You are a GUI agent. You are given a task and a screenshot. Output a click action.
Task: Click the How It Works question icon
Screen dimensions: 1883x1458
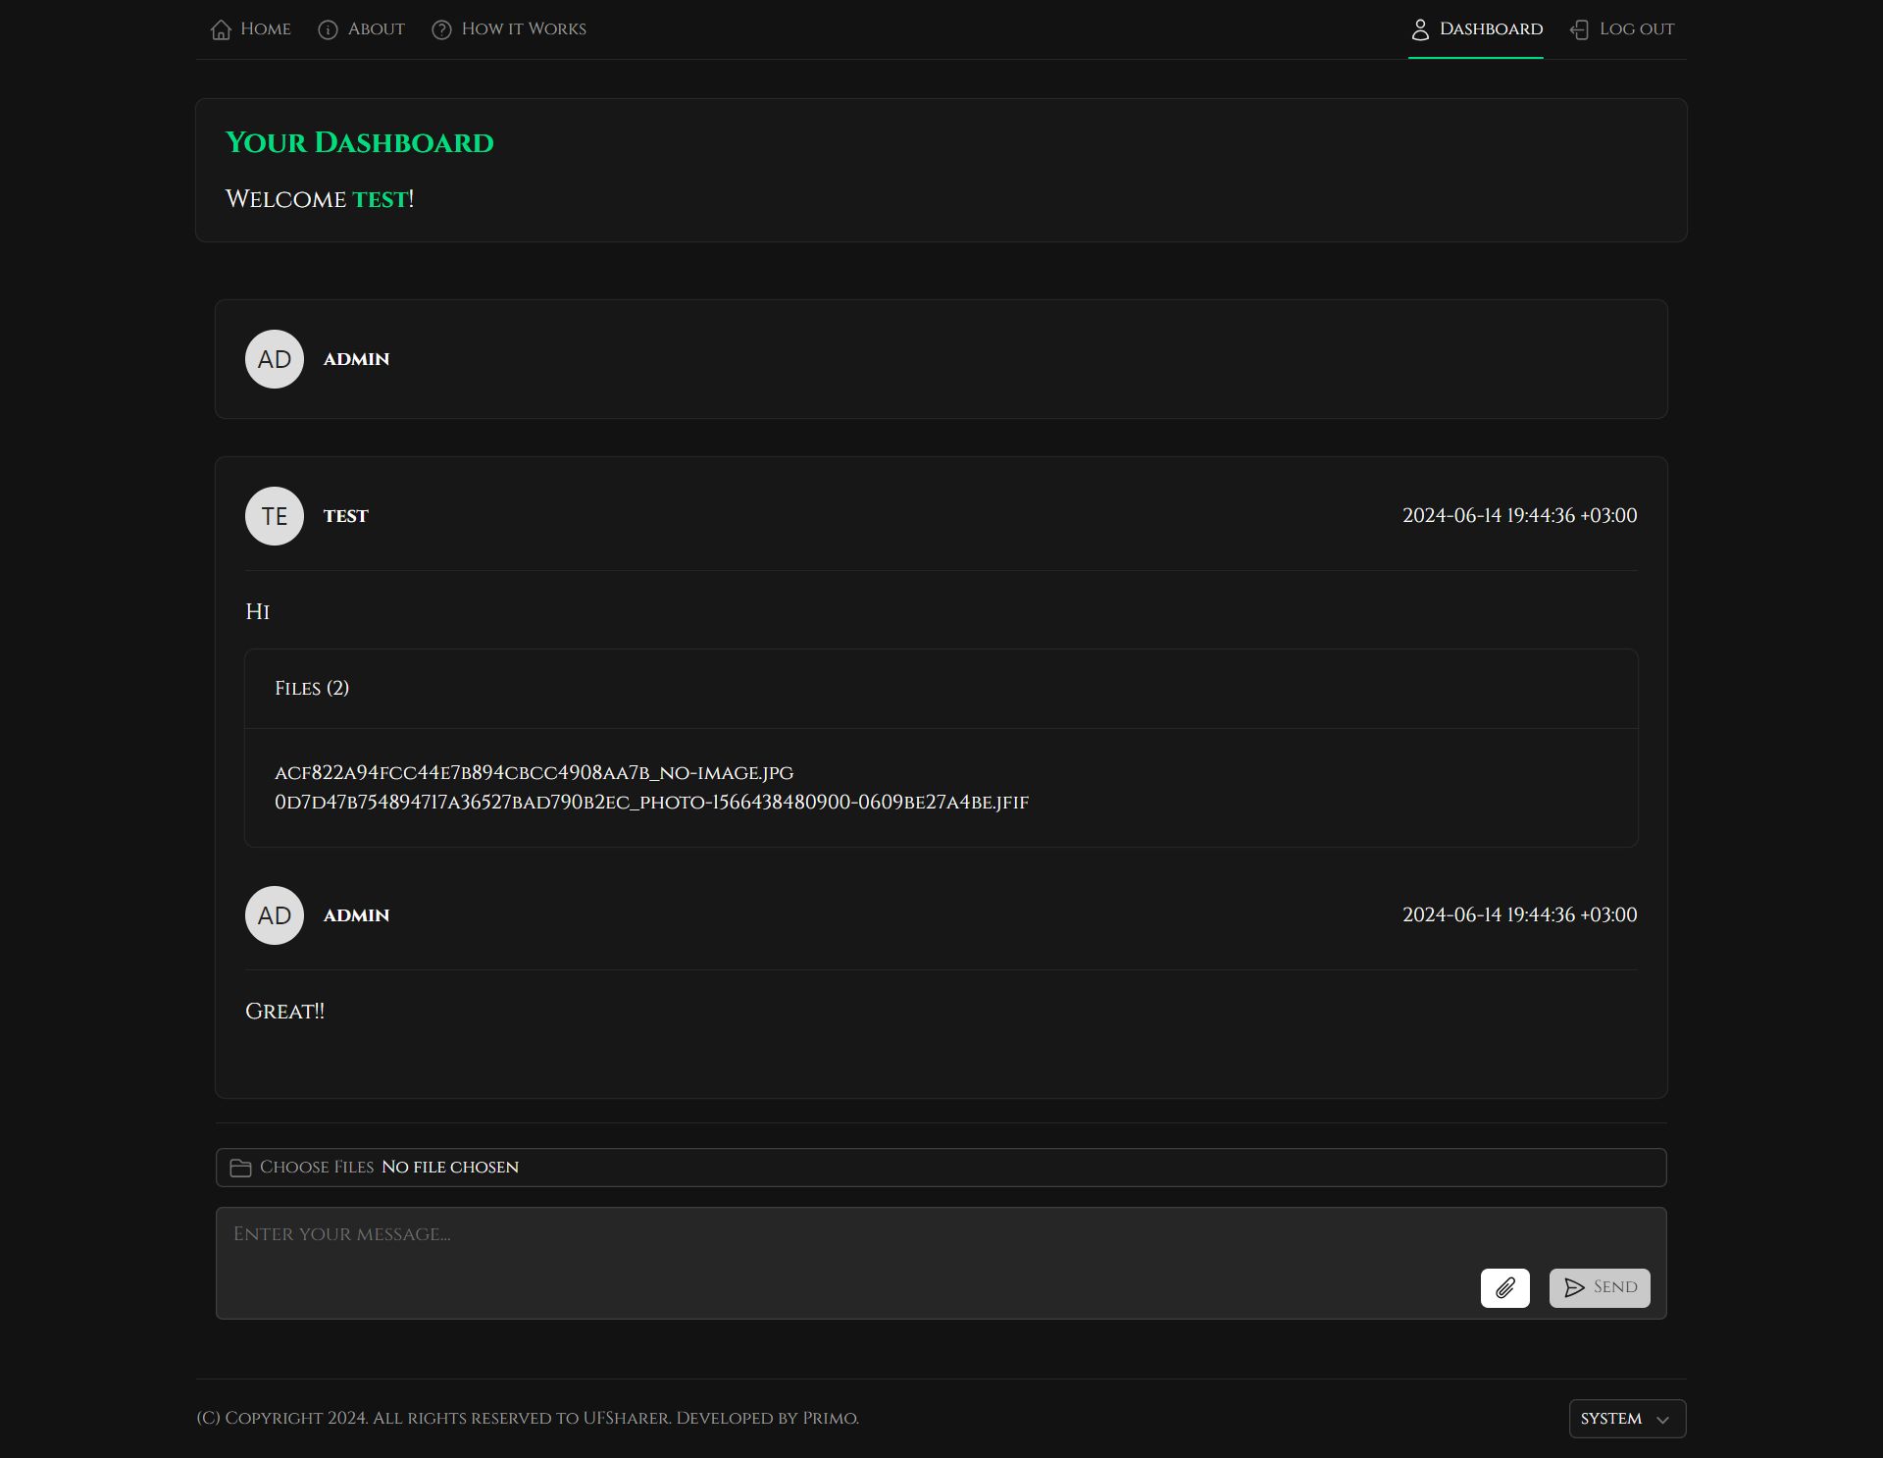pyautogui.click(x=441, y=29)
